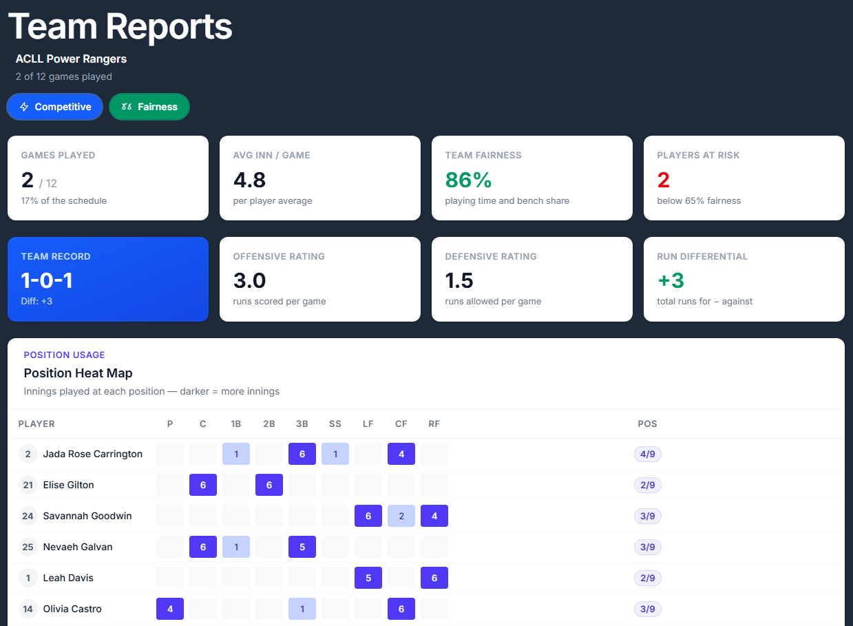Switch to the Competitive report view

tap(54, 107)
